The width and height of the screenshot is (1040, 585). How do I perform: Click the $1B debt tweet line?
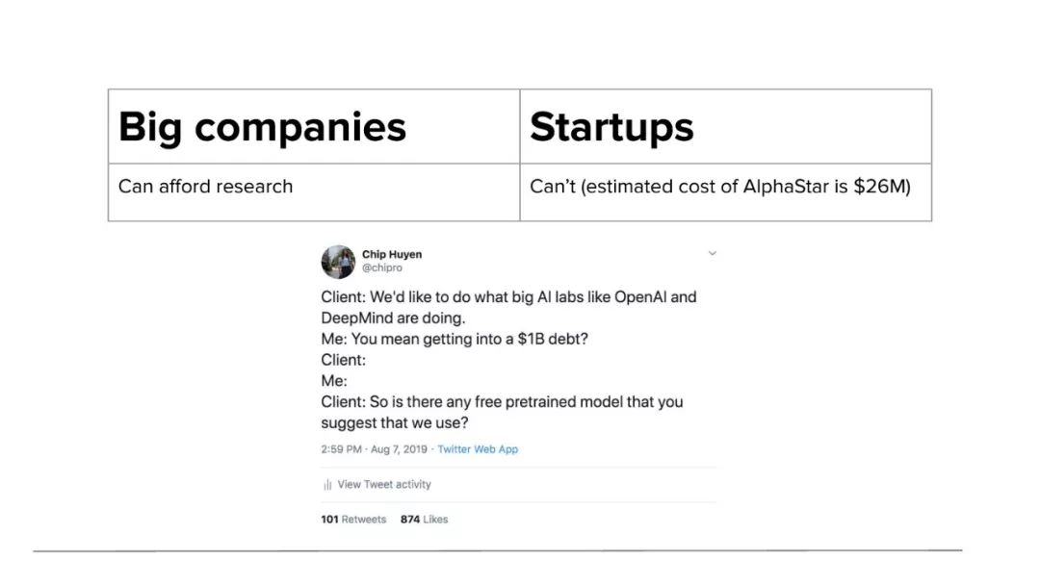click(x=455, y=340)
